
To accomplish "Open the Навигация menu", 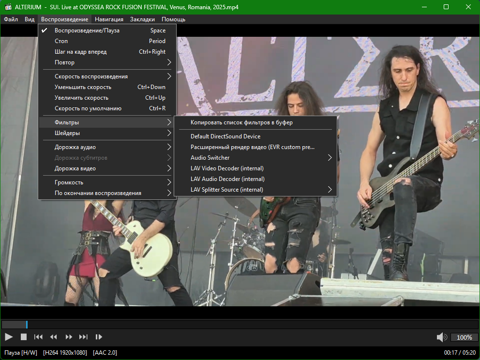I will (109, 19).
